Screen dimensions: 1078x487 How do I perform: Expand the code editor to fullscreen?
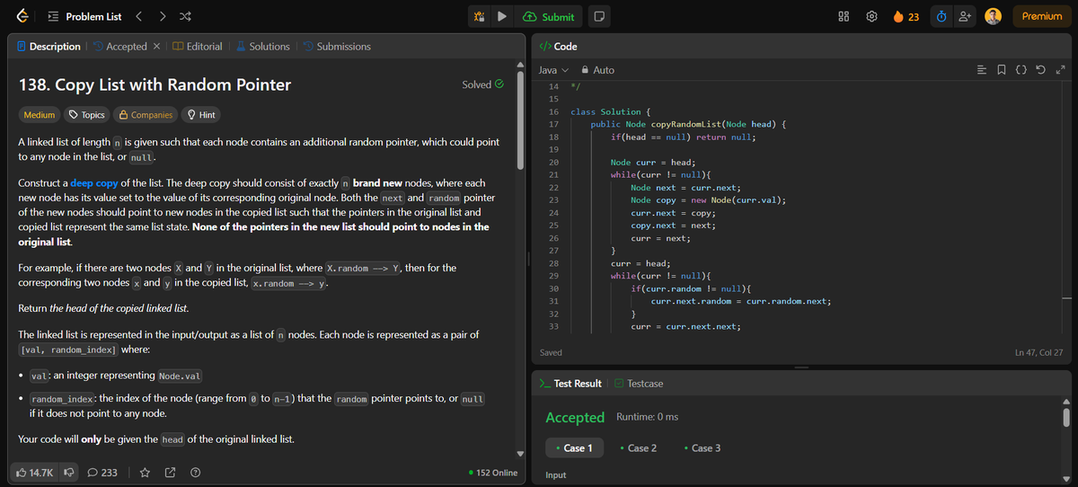pyautogui.click(x=1060, y=70)
